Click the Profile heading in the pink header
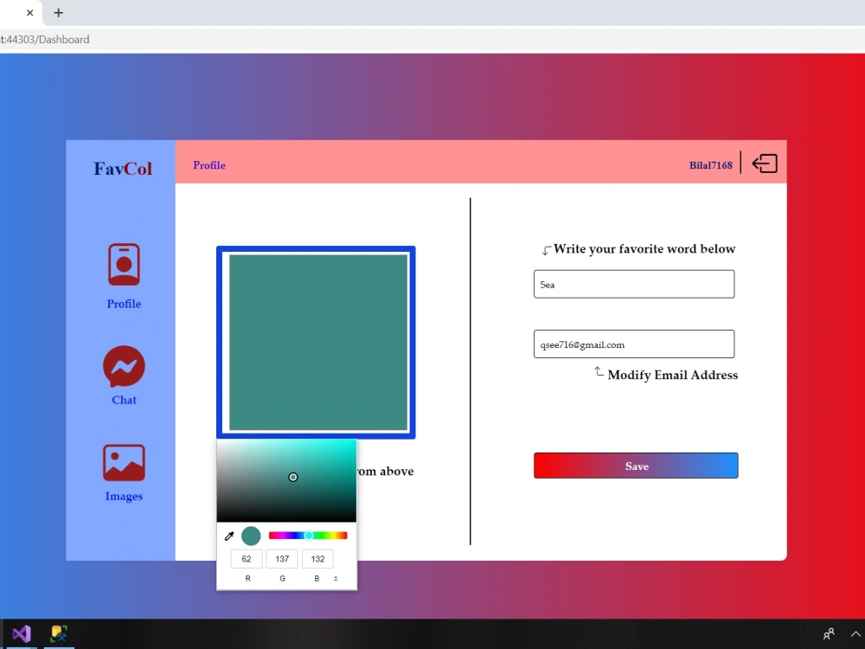 coord(209,165)
